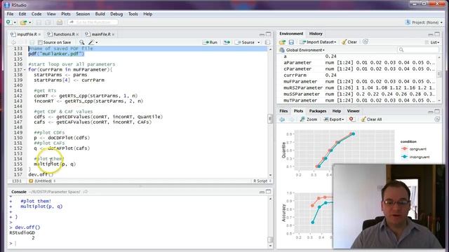Toggle the Source on Save checkbox

[x=40, y=42]
